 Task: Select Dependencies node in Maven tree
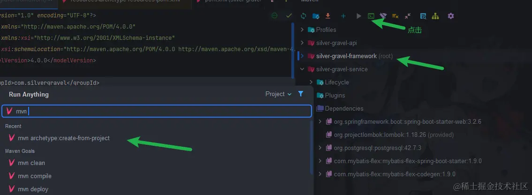pos(344,109)
